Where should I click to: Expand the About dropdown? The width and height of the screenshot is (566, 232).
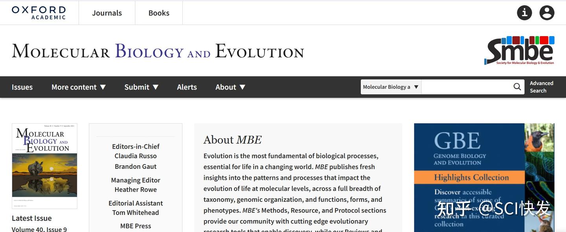coord(230,87)
